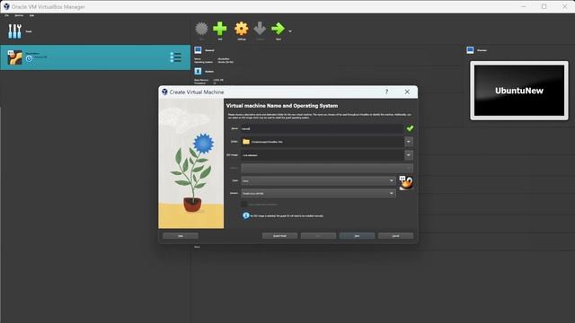The height and width of the screenshot is (323, 575).
Task: Select the highlighted VM entry in list
Action: click(x=95, y=57)
